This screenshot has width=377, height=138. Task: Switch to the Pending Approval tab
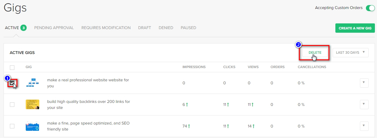tap(54, 28)
